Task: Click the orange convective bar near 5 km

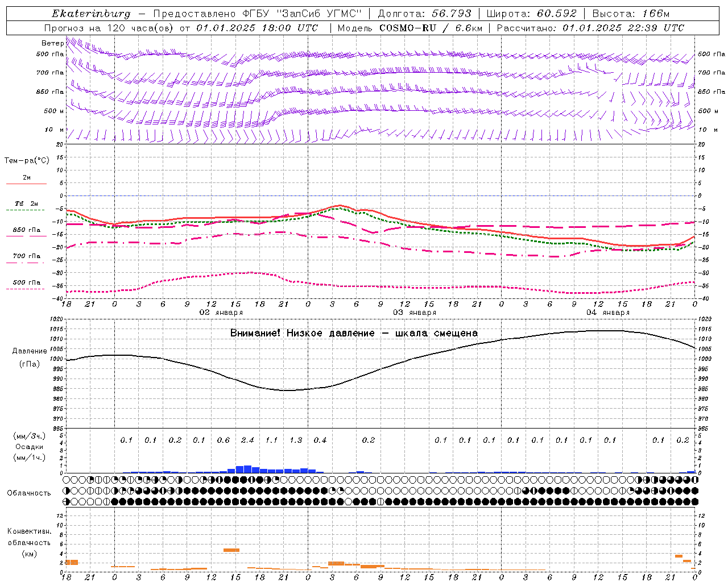Action: coord(231,550)
